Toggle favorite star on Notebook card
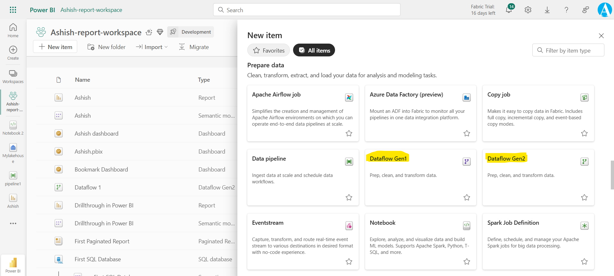614x276 pixels. [x=467, y=262]
